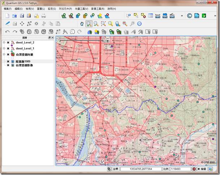Activate the Zoom Out tool
The height and width of the screenshot is (175, 220).
[96, 24]
